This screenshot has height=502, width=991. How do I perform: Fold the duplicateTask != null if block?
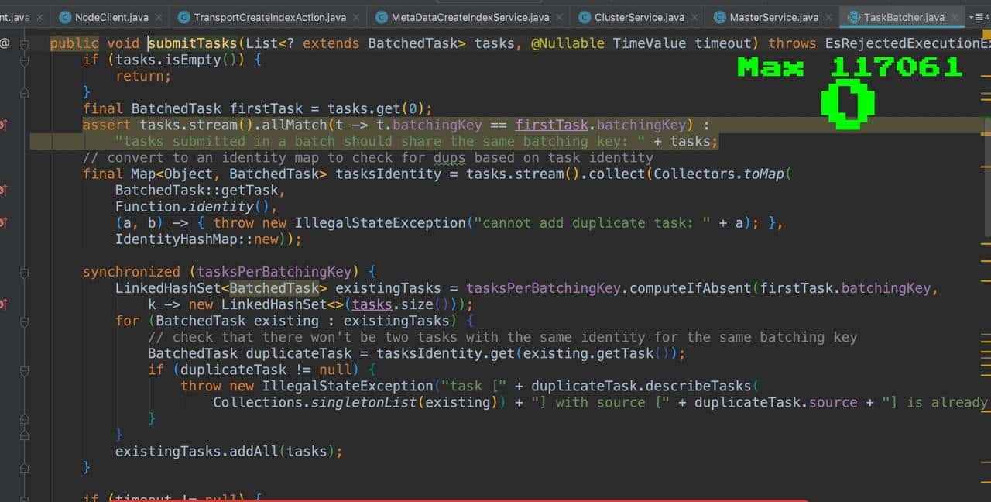tap(25, 370)
